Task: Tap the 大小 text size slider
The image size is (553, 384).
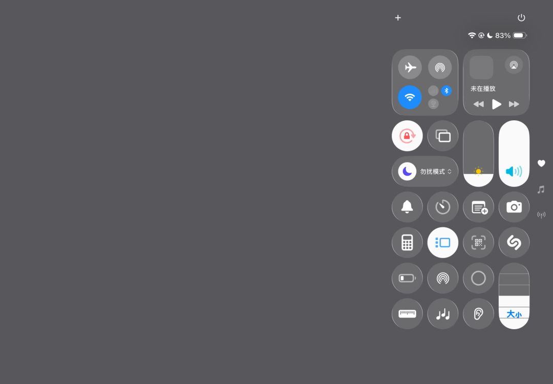Action: pyautogui.click(x=514, y=296)
